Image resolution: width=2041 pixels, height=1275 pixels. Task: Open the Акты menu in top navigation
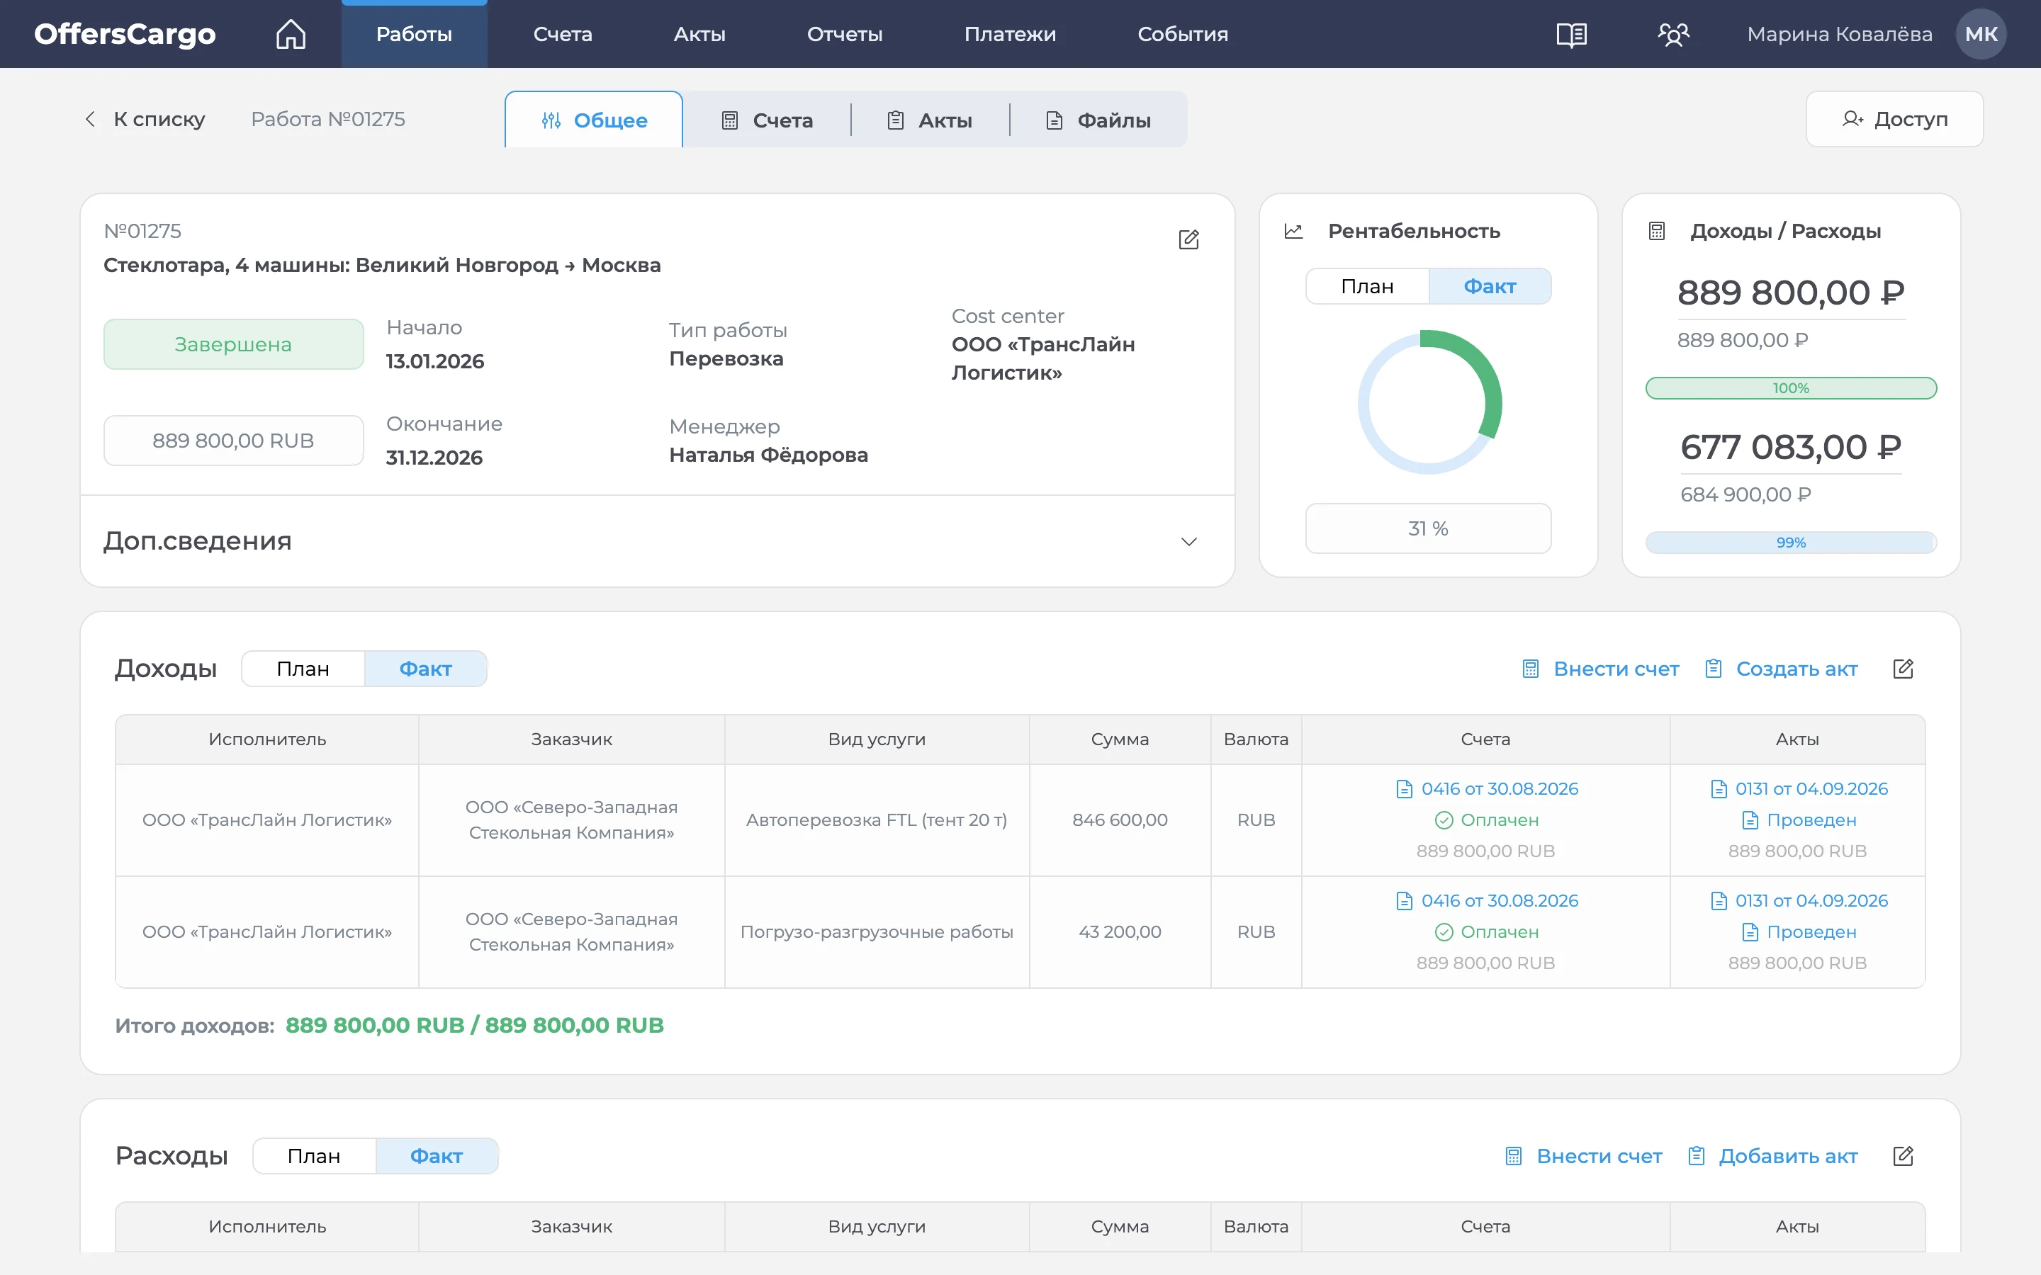[x=699, y=35]
